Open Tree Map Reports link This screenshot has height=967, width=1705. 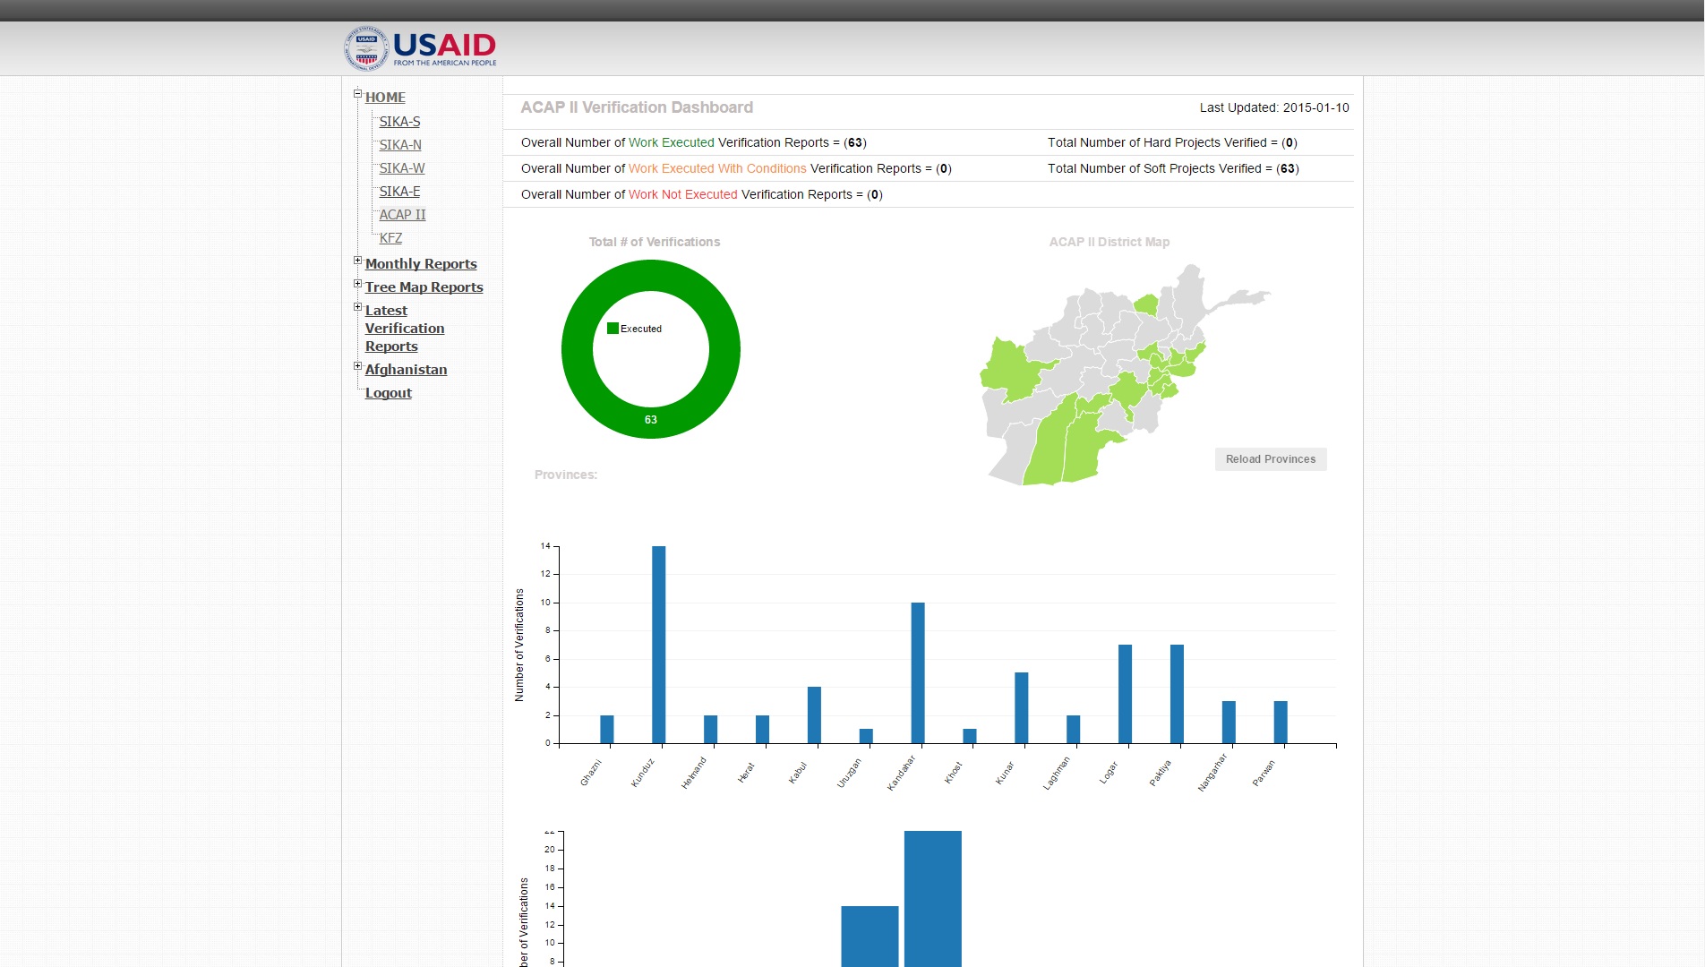(424, 287)
